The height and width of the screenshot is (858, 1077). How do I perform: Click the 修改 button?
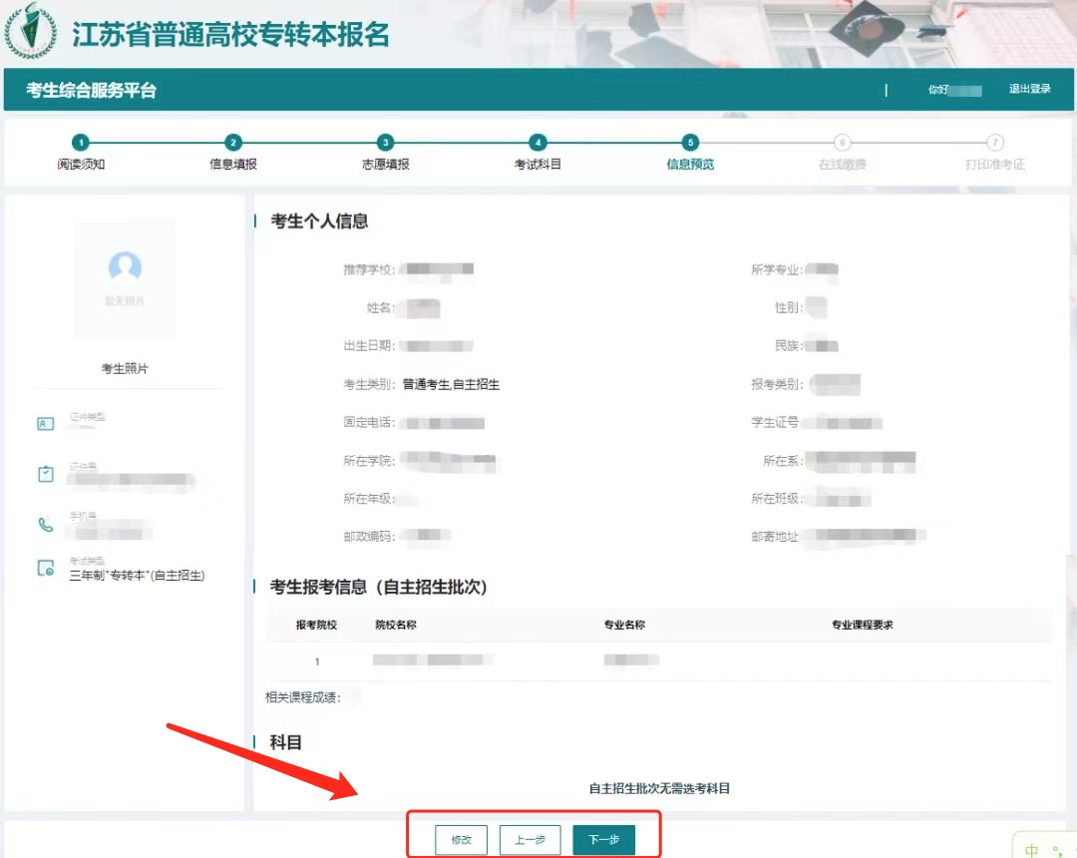coord(461,839)
